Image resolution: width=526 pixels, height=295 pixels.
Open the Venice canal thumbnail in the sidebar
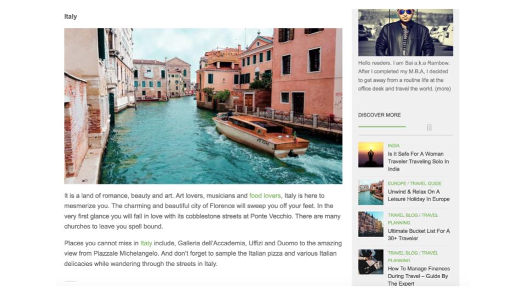pos(371,192)
